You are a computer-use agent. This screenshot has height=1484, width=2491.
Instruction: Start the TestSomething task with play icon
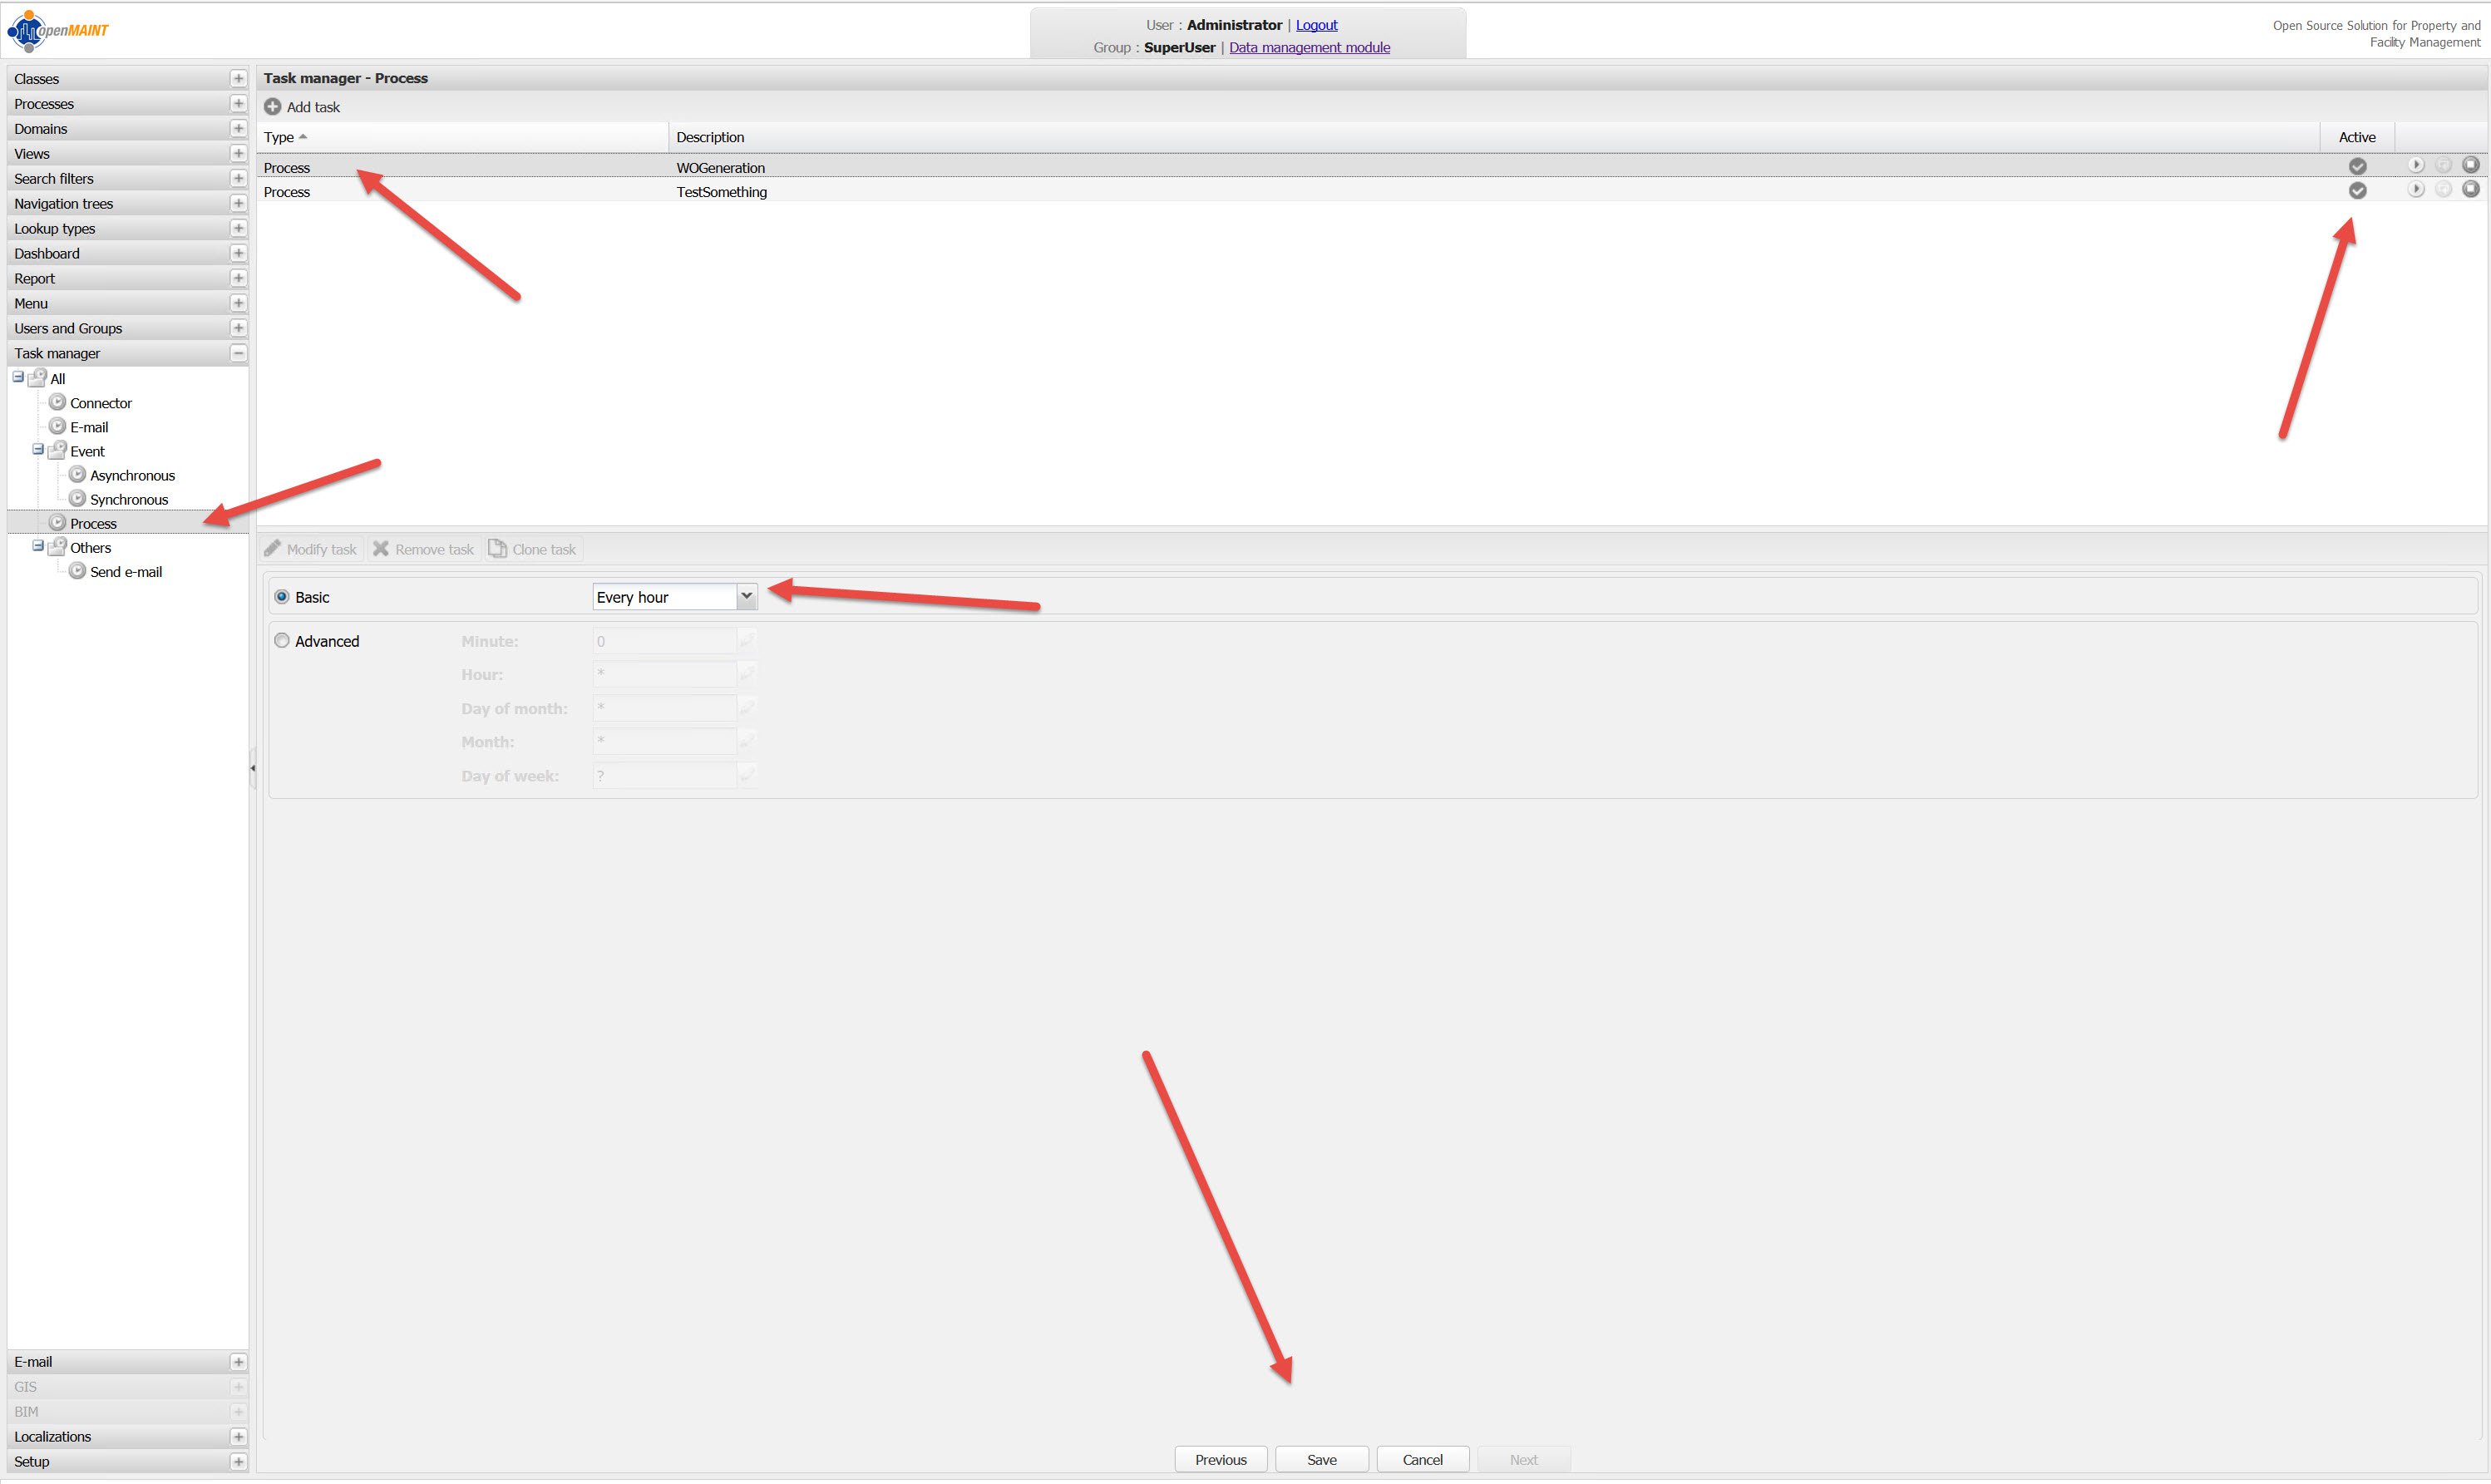(2416, 189)
